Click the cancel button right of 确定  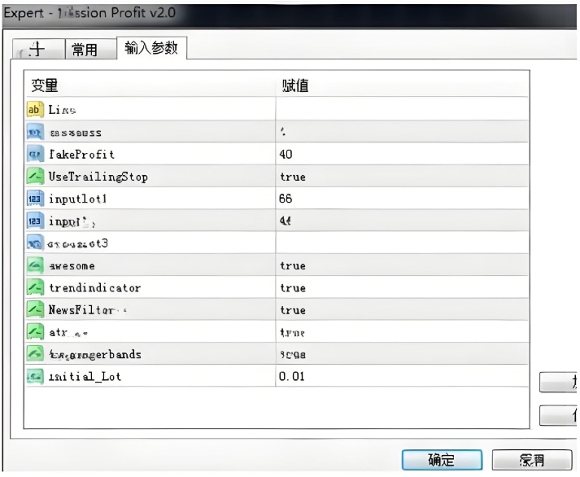click(x=532, y=461)
